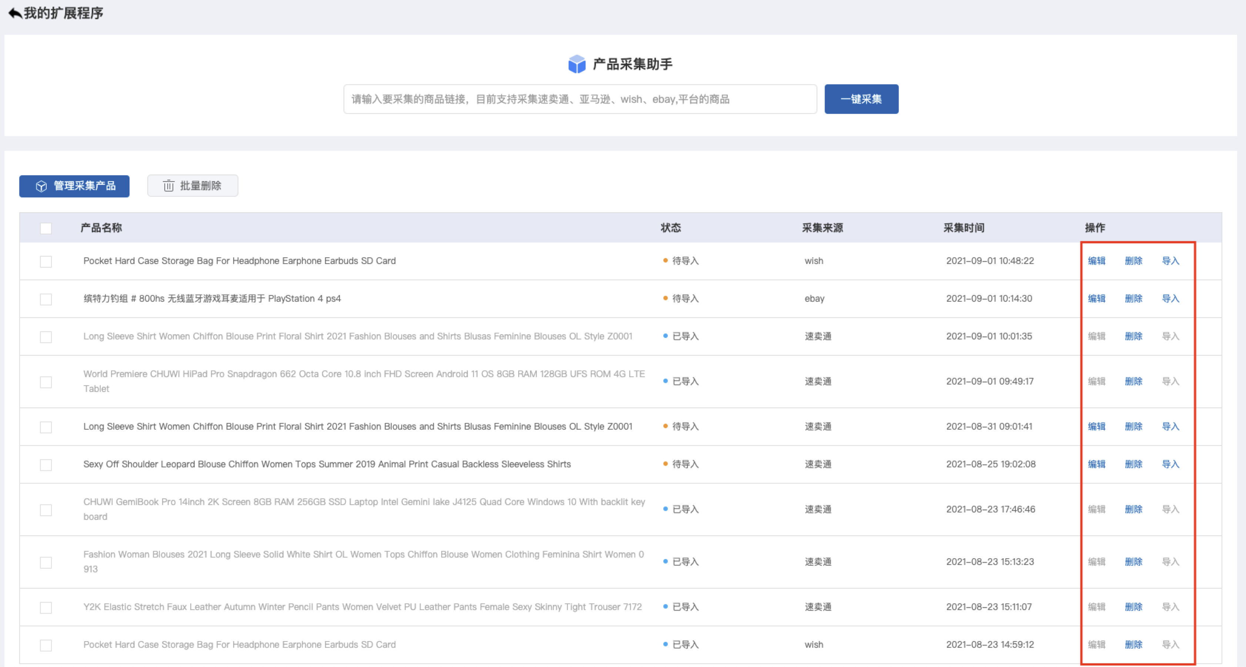This screenshot has height=667, width=1246.
Task: Delete the Fashion Woman Blouses row
Action: coord(1133,562)
